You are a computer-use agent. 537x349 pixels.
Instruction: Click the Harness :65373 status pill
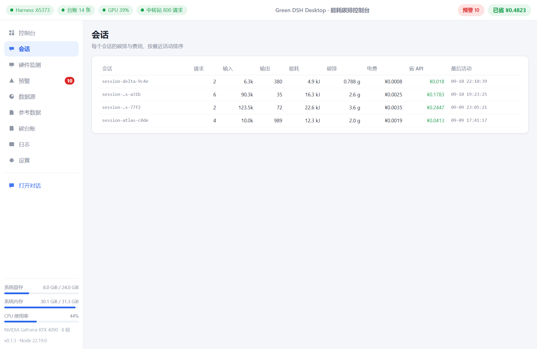[30, 10]
